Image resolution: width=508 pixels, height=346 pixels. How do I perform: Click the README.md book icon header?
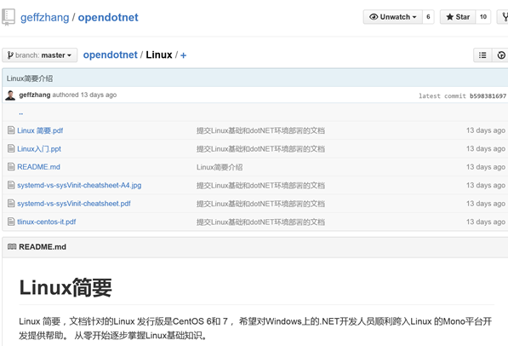click(12, 246)
